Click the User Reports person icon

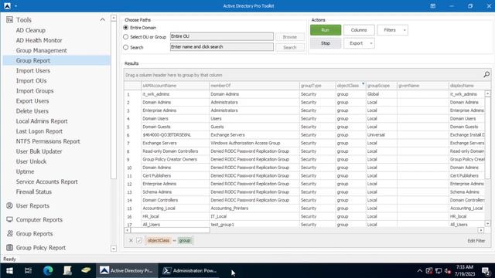[9, 206]
